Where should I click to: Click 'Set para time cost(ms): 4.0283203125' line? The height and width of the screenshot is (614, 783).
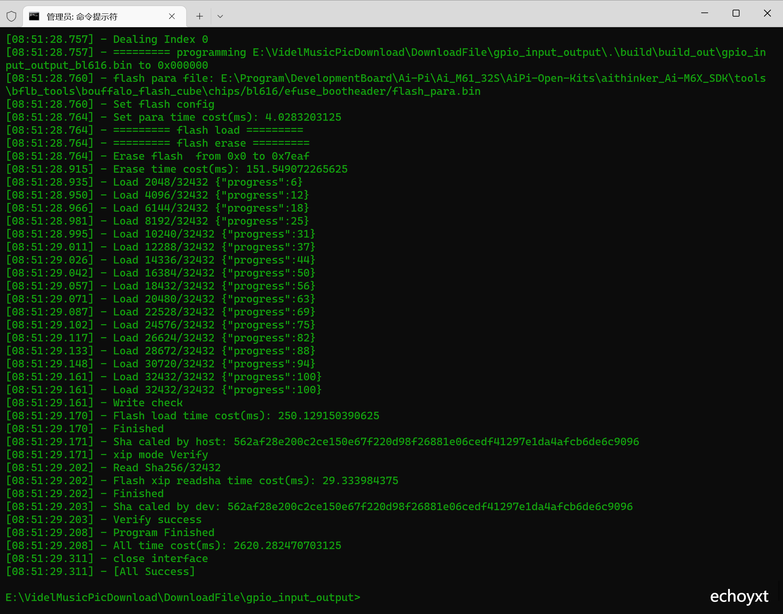pos(174,117)
